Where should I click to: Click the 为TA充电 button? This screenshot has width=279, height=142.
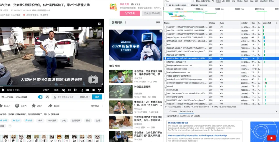click(x=130, y=13)
